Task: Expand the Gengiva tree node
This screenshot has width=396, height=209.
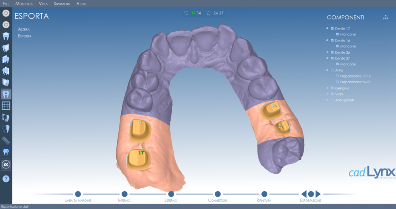Action: (x=327, y=88)
